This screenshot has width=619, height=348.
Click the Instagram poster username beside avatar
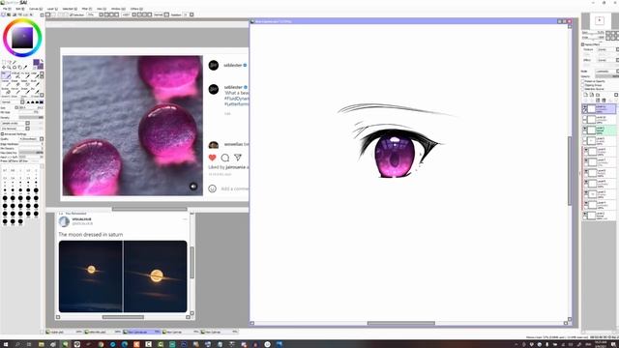pyautogui.click(x=233, y=65)
